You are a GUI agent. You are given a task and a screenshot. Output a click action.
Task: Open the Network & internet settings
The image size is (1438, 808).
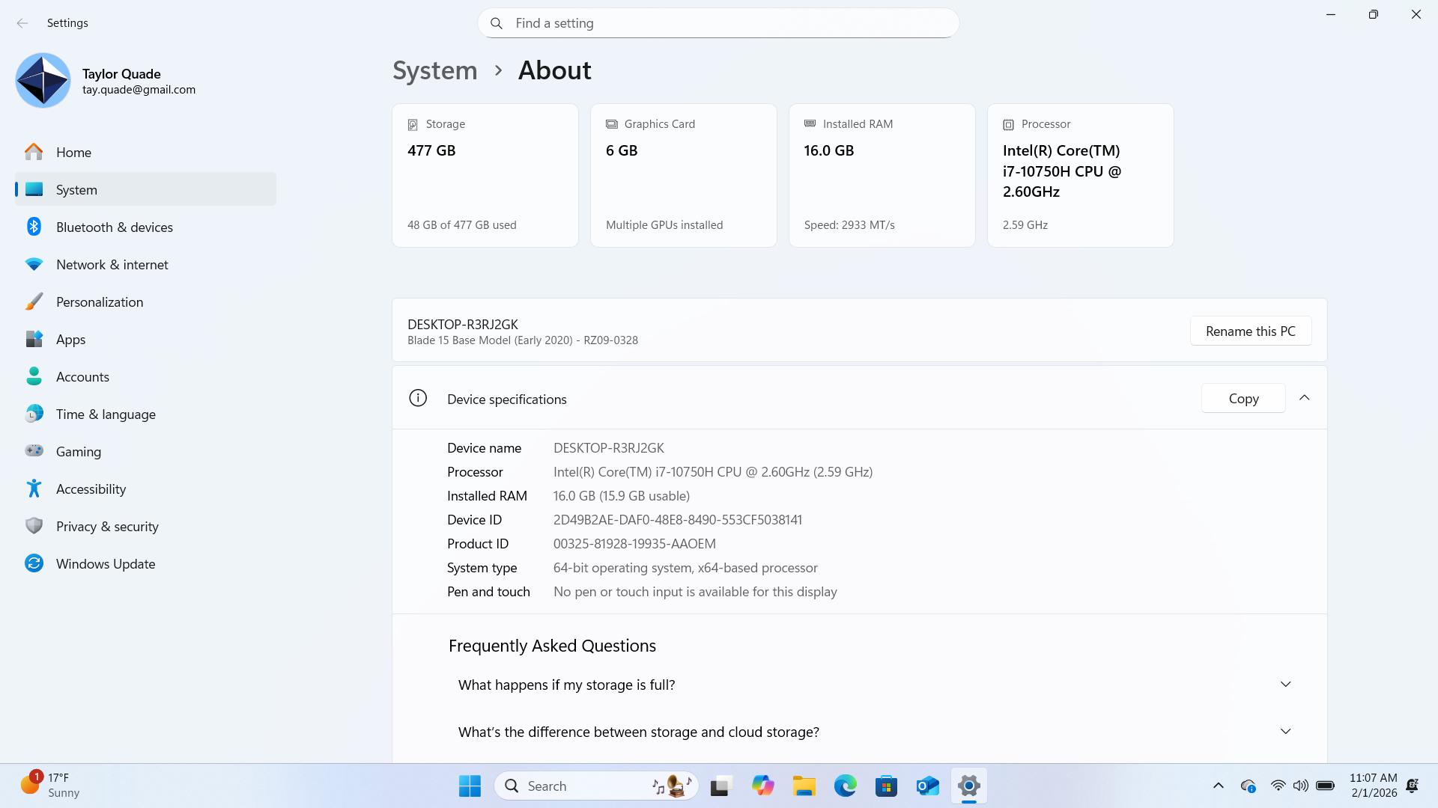pyautogui.click(x=112, y=264)
